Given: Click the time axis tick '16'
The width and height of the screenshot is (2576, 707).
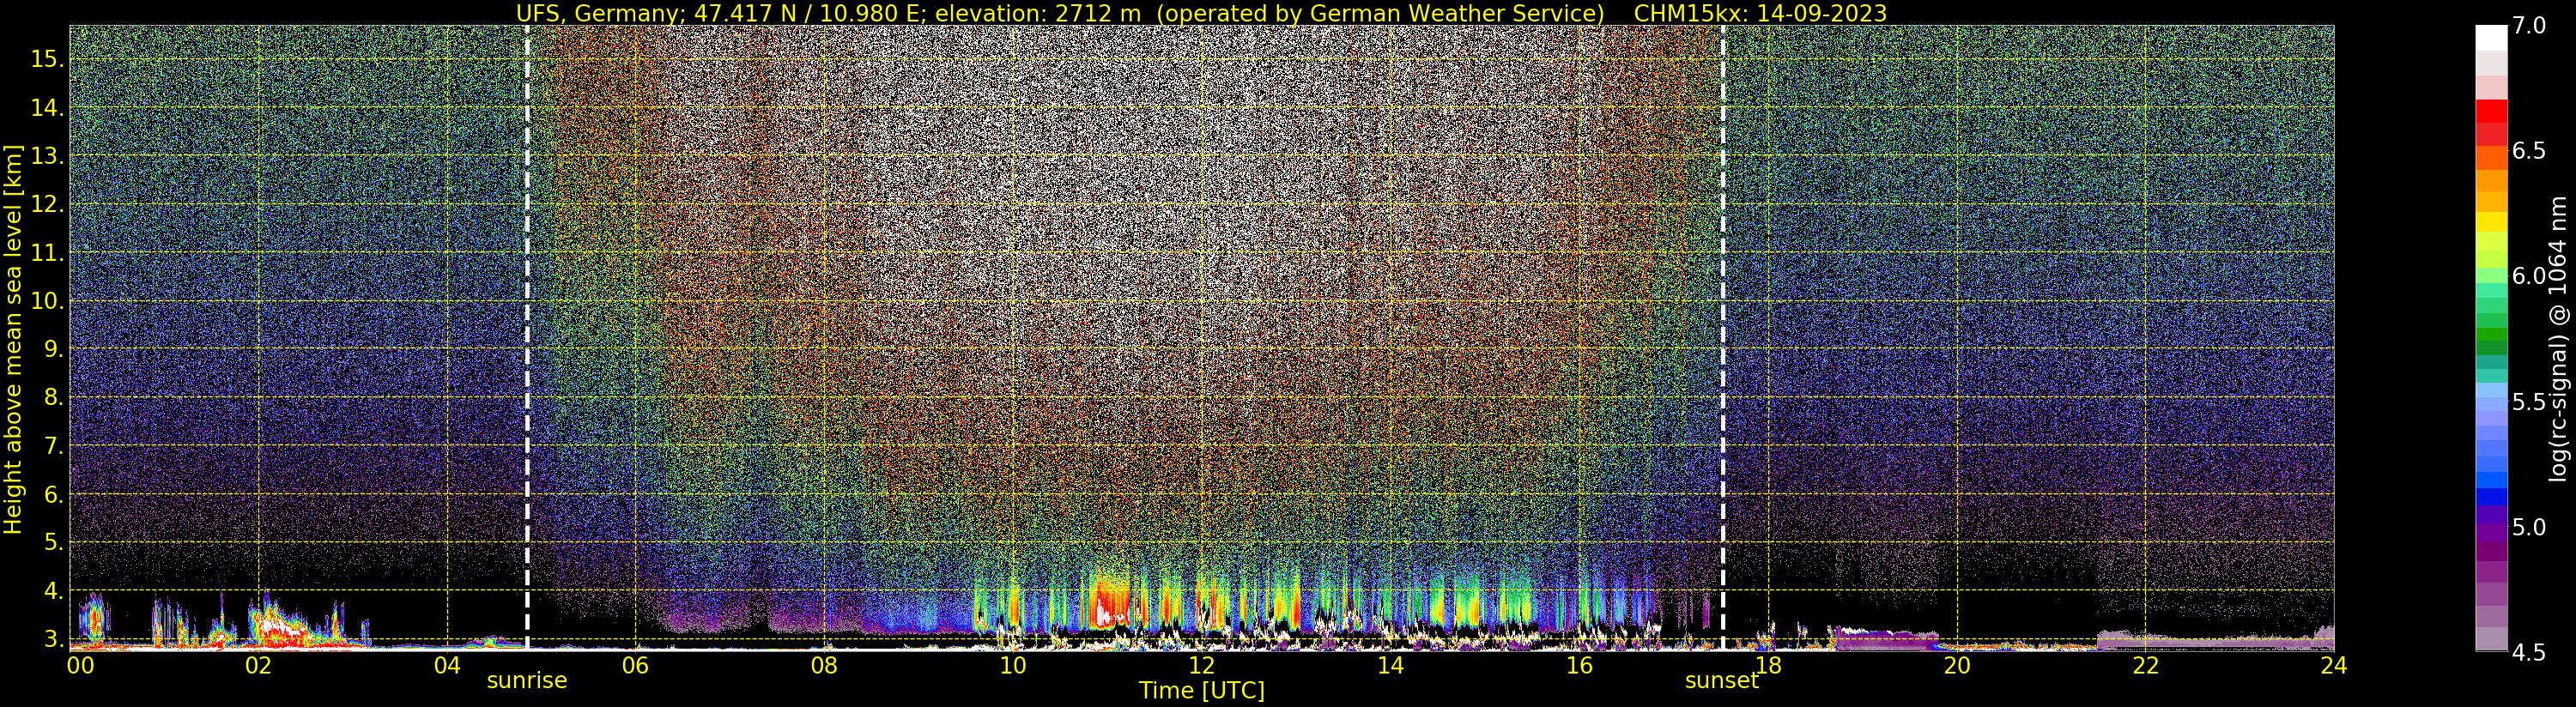Looking at the screenshot, I should (1579, 665).
